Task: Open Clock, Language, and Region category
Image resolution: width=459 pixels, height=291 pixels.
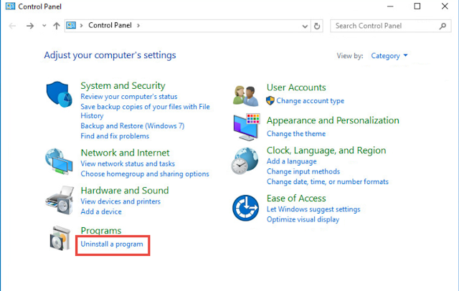Action: point(326,151)
